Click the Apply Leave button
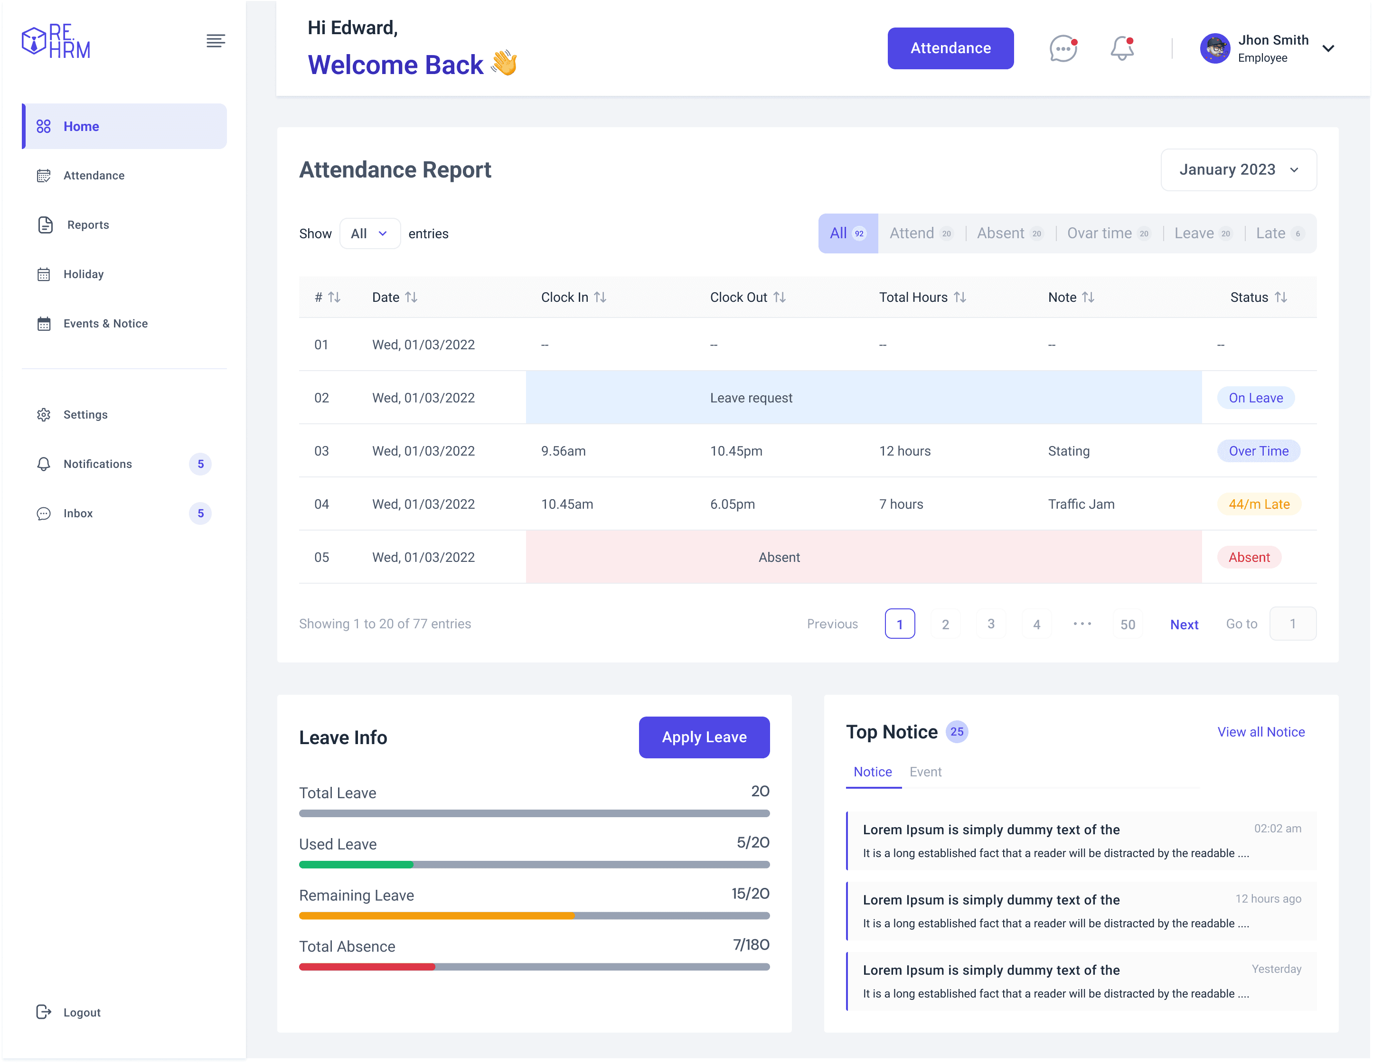This screenshot has width=1373, height=1063. pos(704,737)
